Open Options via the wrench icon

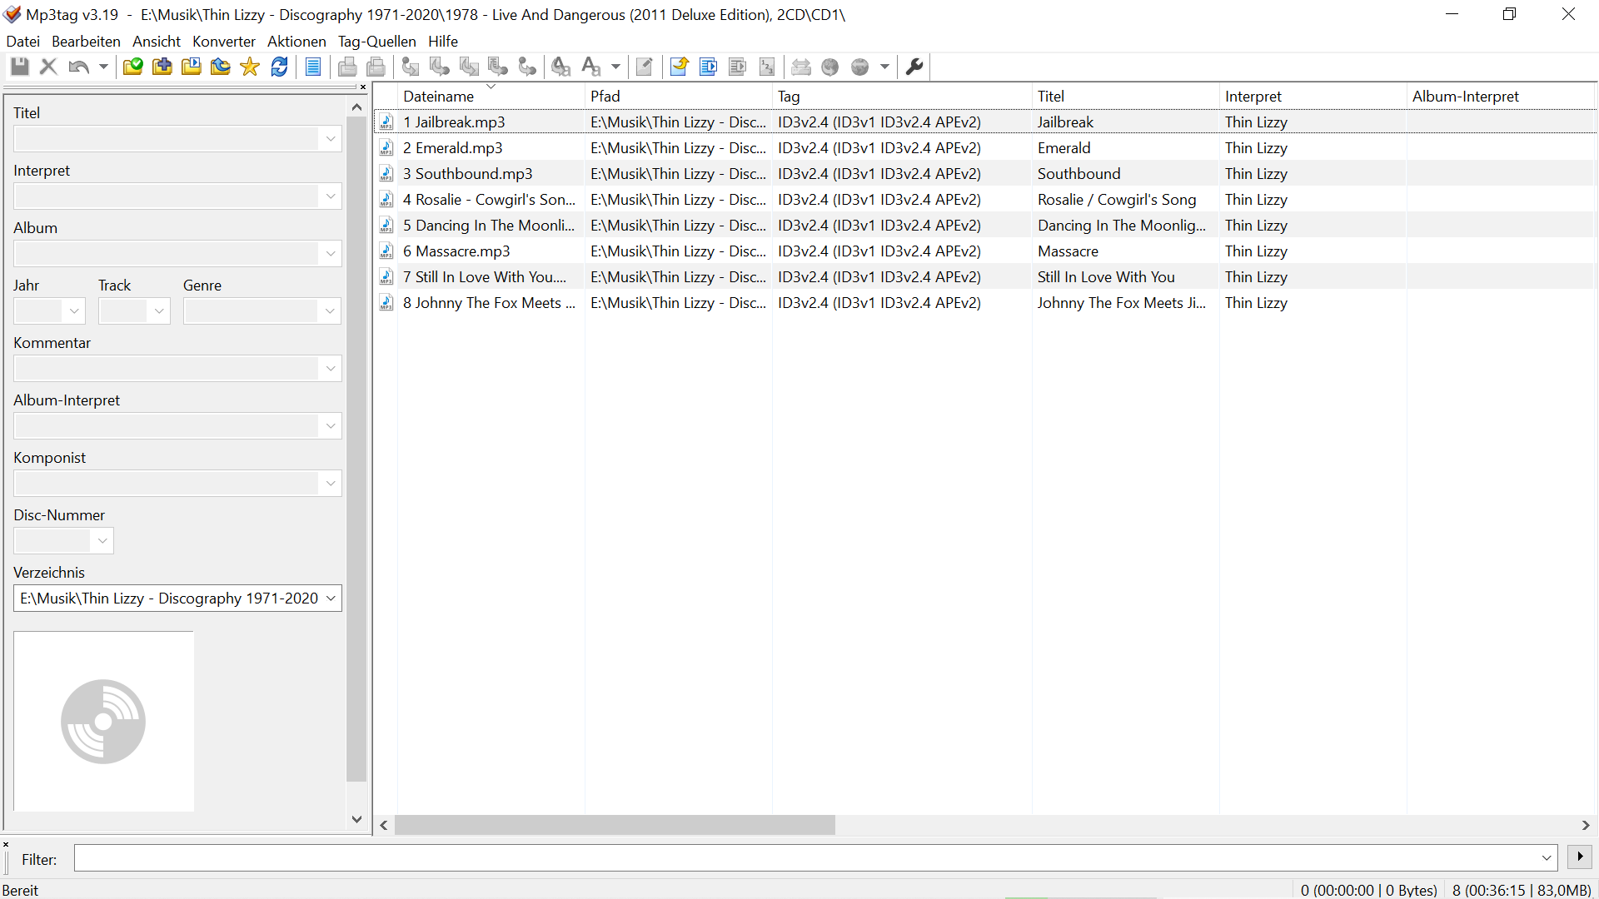coord(914,67)
